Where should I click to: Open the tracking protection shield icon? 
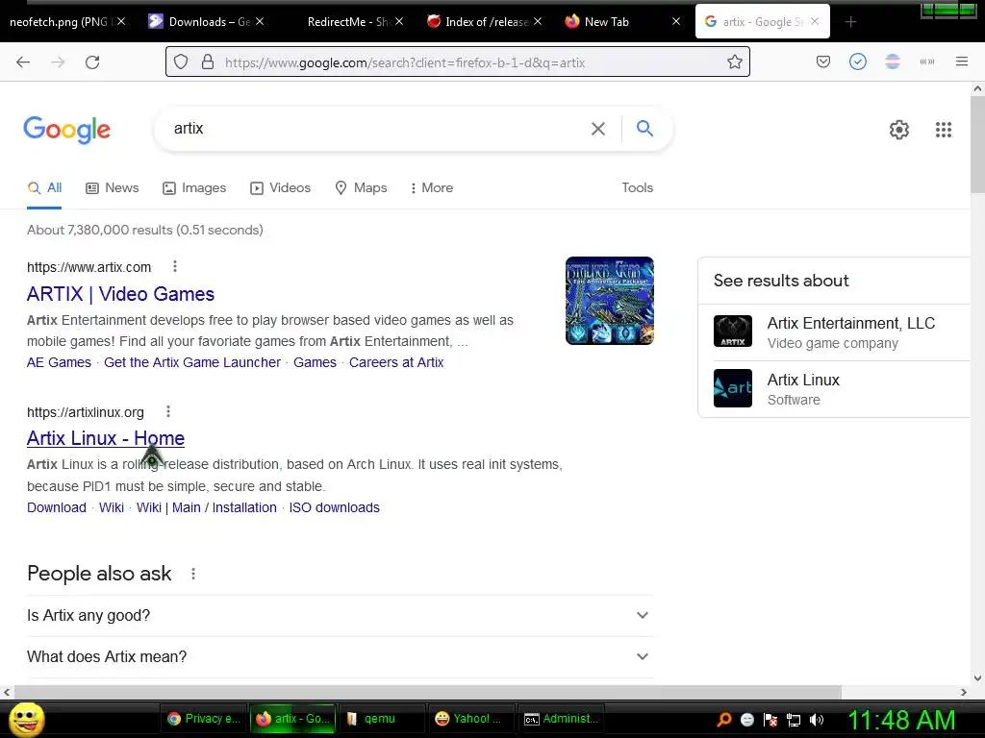[181, 62]
